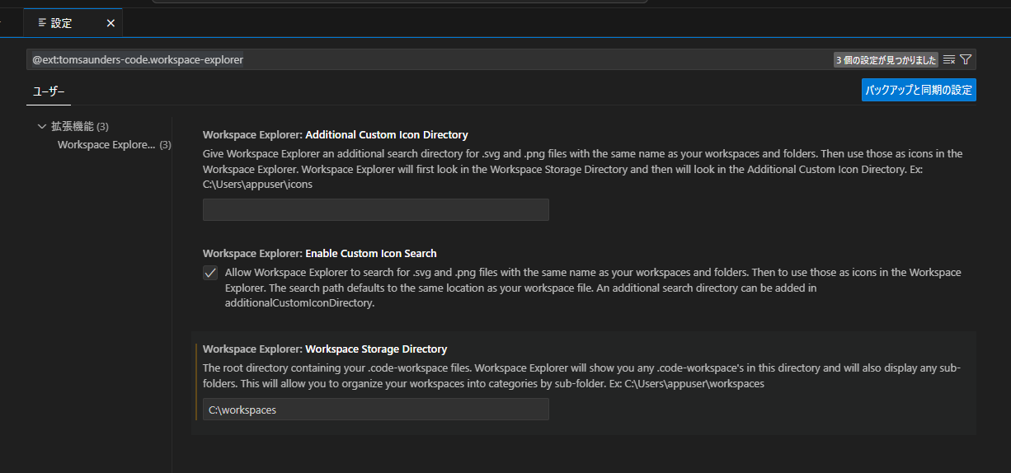Select the 拡張機能 (3) tree label
The width and height of the screenshot is (1011, 473).
click(x=79, y=126)
